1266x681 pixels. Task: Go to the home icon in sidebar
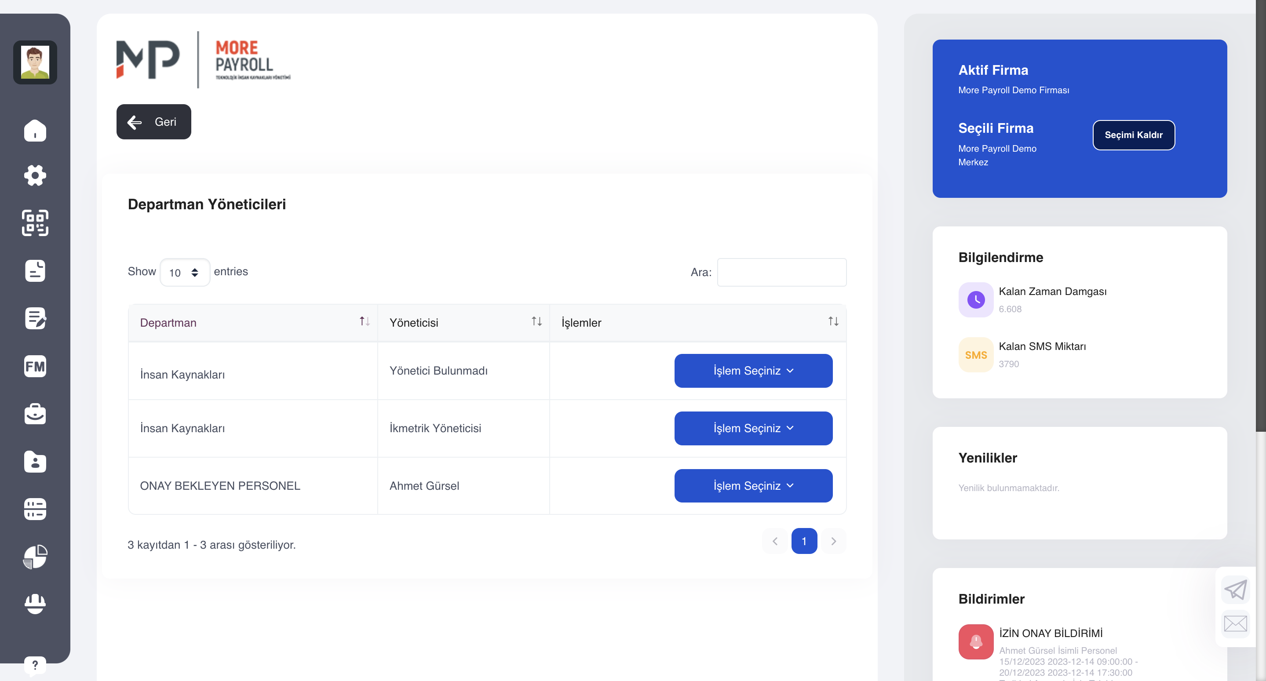[35, 131]
